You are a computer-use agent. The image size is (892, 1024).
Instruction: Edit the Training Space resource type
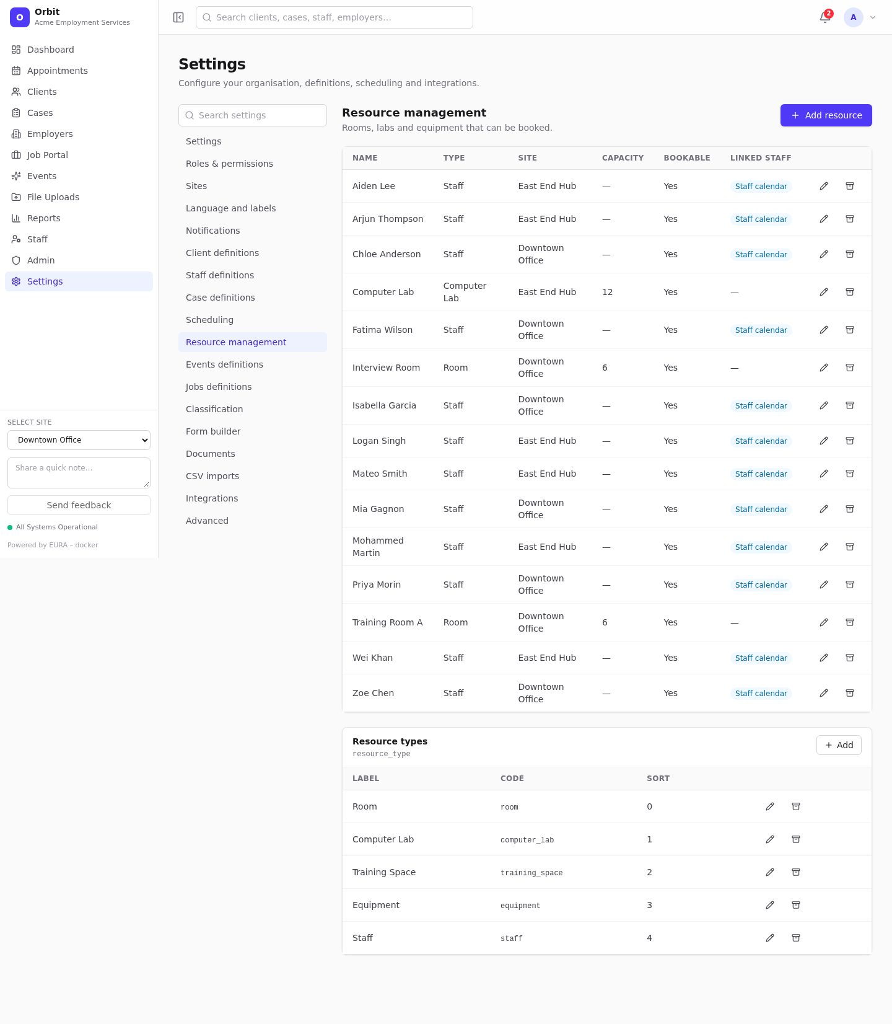pos(770,872)
